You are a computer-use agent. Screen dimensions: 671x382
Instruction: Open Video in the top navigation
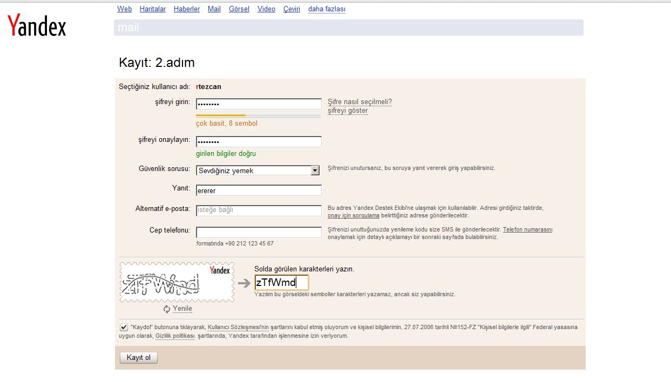(x=266, y=9)
